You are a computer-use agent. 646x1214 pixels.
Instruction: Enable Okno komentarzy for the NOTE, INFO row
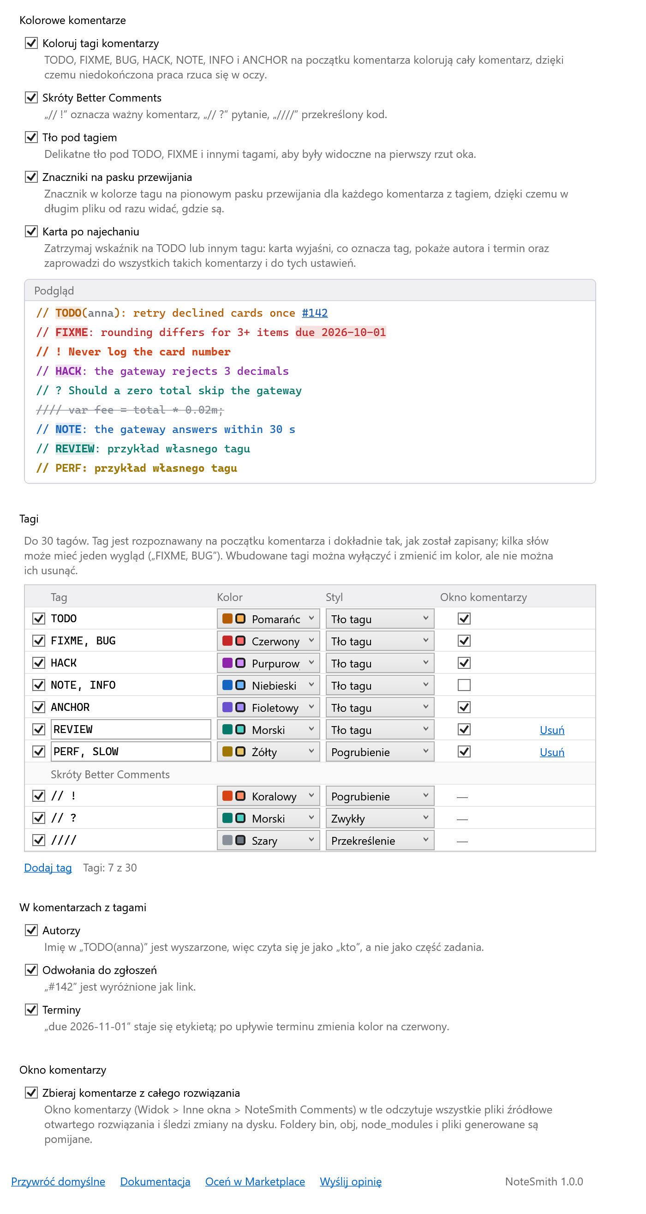[x=464, y=685]
